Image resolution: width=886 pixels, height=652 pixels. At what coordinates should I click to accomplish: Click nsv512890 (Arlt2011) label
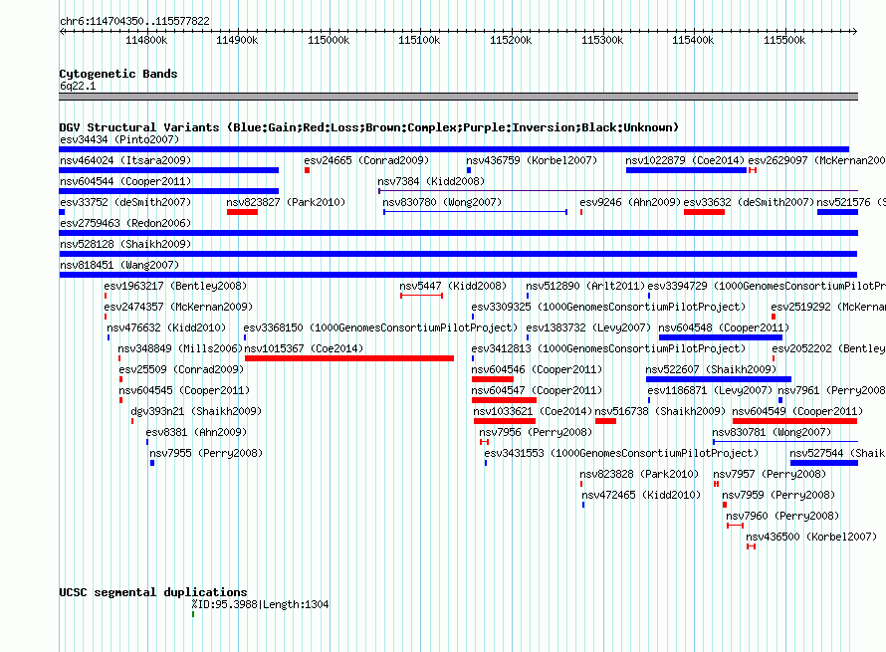(x=585, y=286)
